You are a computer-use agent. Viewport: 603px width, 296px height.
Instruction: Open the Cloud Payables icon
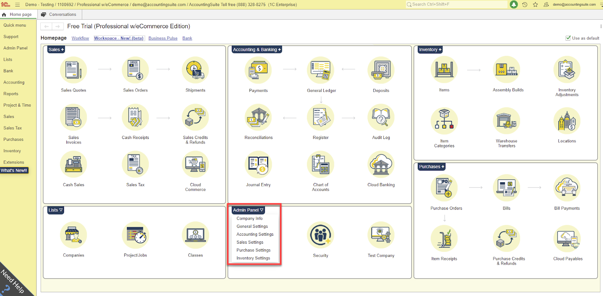pos(567,238)
